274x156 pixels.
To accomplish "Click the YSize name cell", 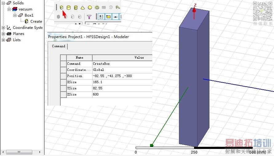I will point(80,88).
